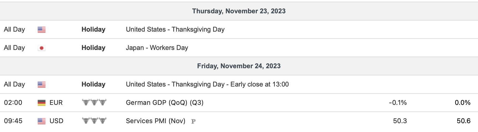Click German GDP previous value 0.0%
This screenshot has width=478, height=132.
click(x=462, y=103)
